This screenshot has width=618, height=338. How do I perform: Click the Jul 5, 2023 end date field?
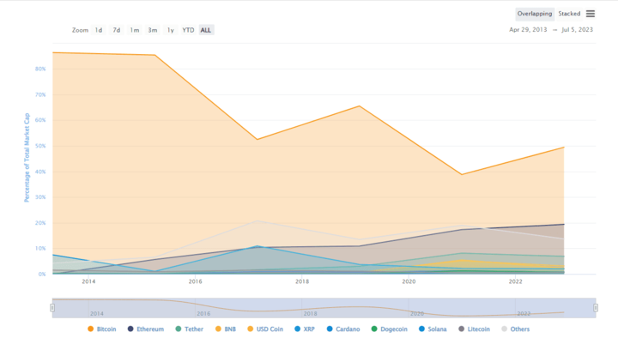point(577,29)
